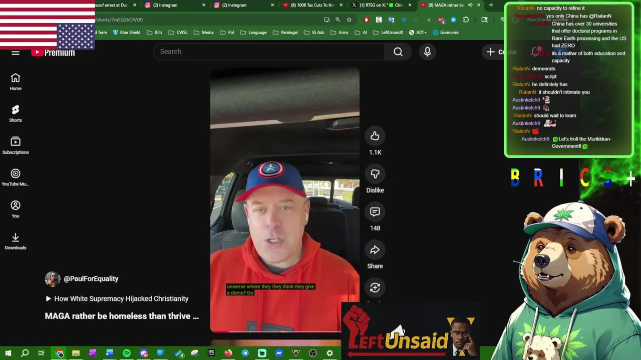
Task: Open How White Supremacy Hijacked Christianity link
Action: [117, 298]
